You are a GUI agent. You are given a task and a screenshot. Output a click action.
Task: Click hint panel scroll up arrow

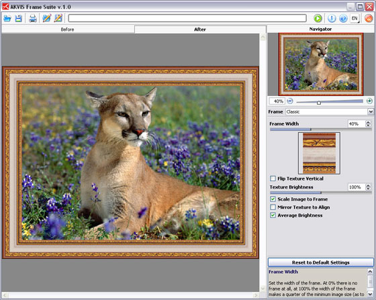370,272
